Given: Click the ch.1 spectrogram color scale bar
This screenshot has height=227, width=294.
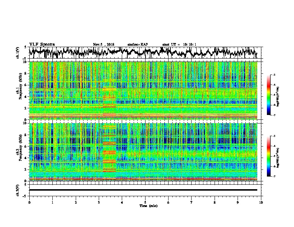Looking at the screenshot, I should [x=269, y=95].
